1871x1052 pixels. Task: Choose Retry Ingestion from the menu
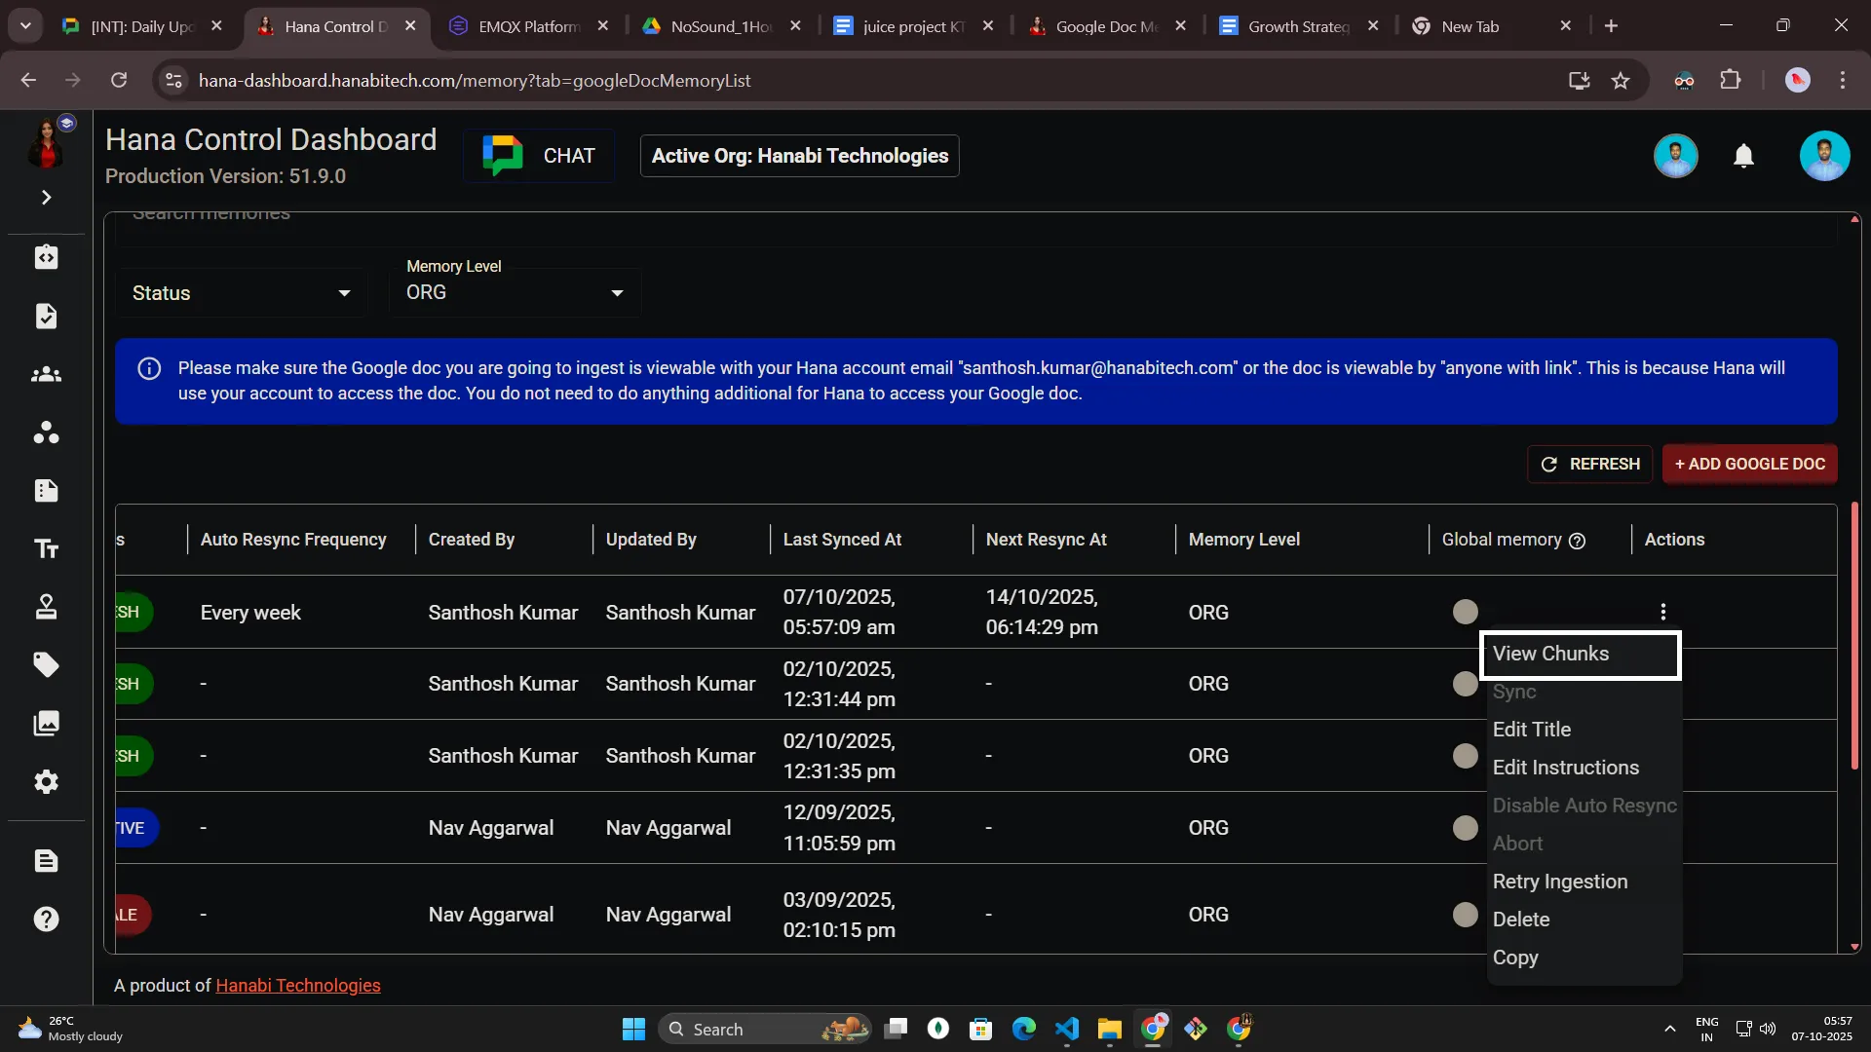pos(1560,882)
